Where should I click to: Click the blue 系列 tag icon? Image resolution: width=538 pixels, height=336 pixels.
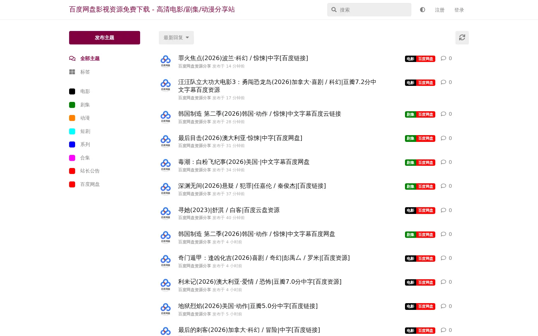click(x=72, y=144)
